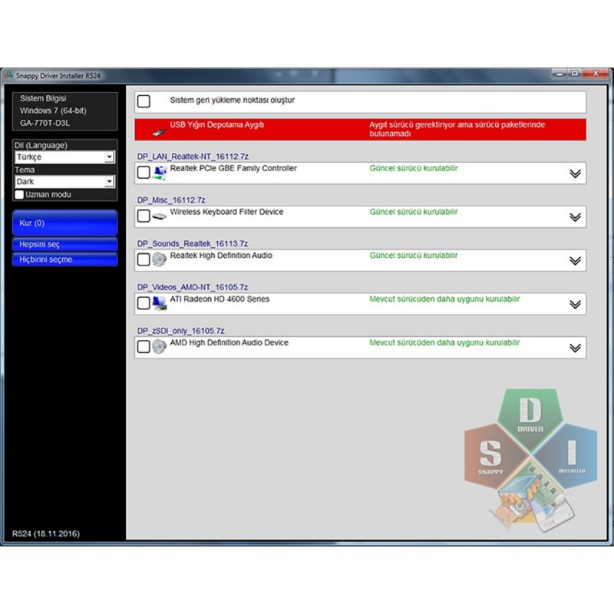The image size is (614, 614).
Task: Click 'Mevcut sürücüden daha uygunu kurulabilir' in ATI Radeon row
Action: pyautogui.click(x=444, y=299)
